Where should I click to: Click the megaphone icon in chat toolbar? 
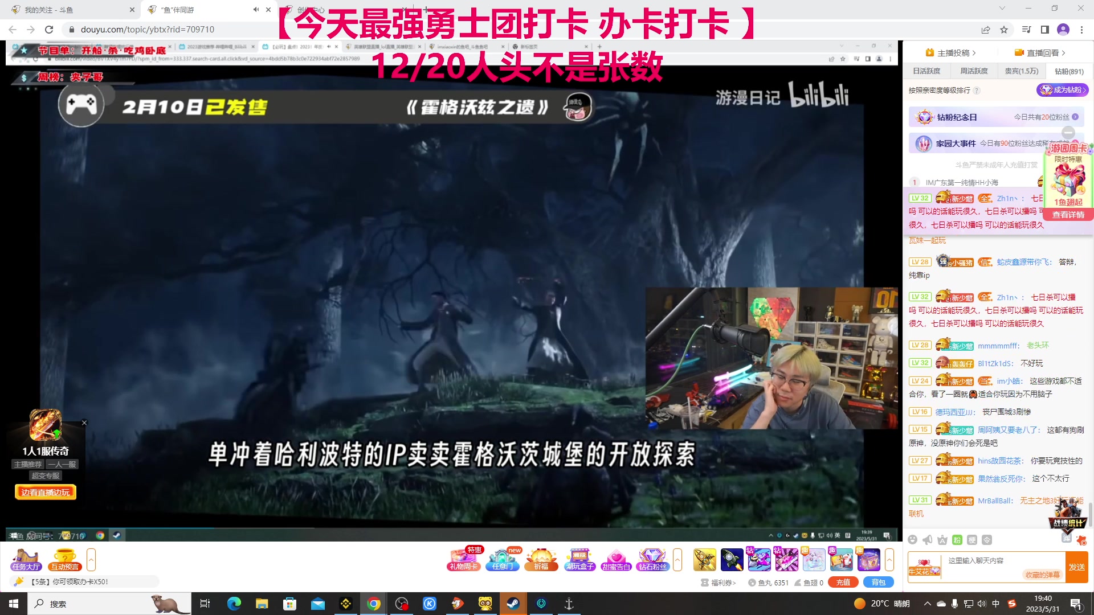928,540
